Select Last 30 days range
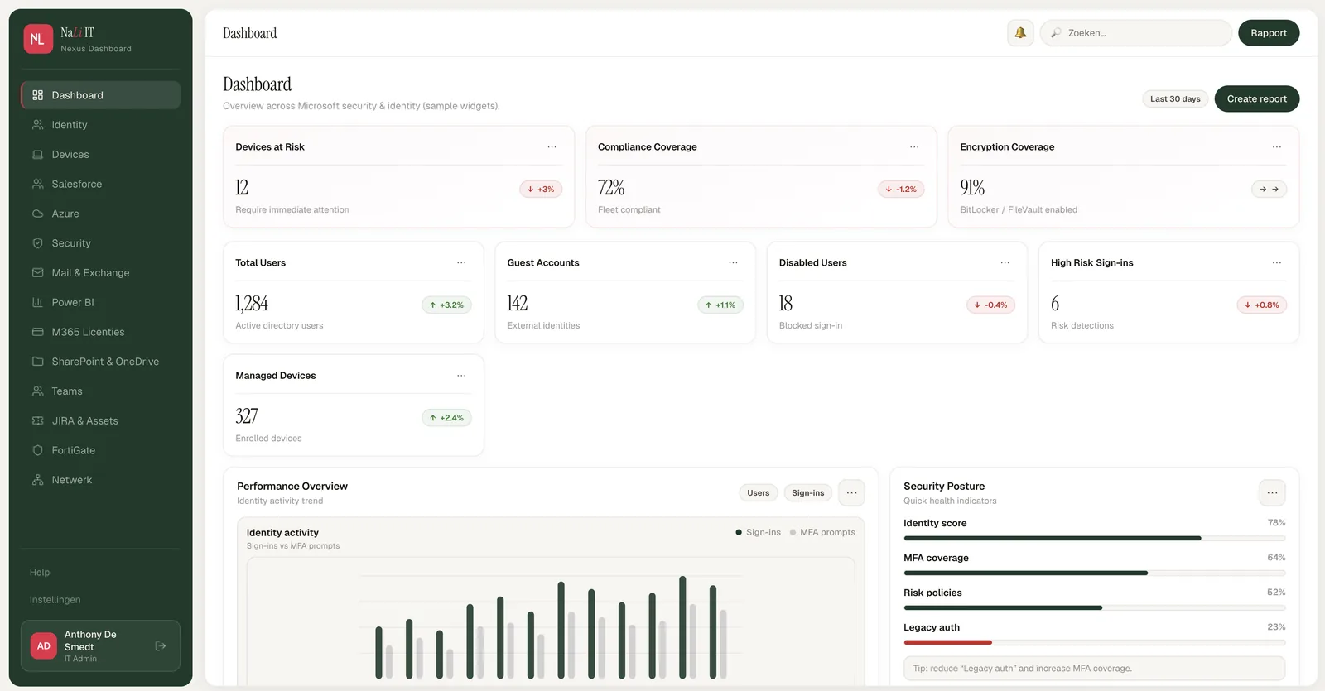Screen dimensions: 1325x691 pos(1175,99)
